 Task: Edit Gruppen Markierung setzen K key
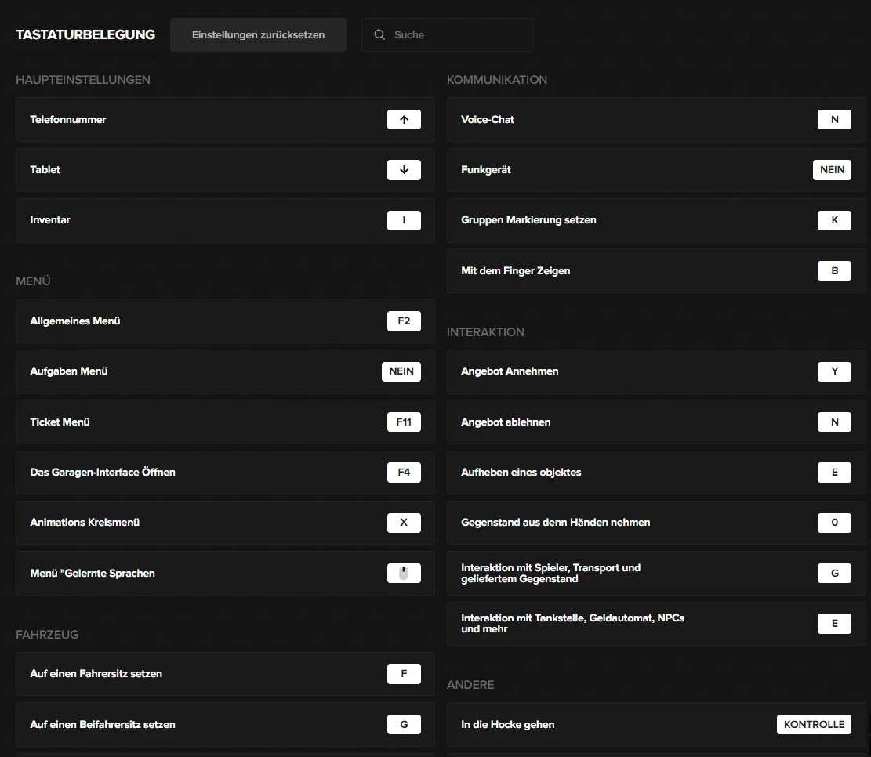point(834,220)
